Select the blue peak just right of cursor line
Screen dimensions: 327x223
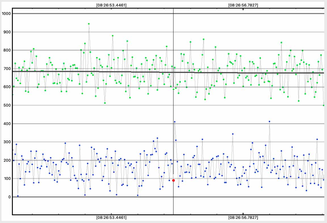175,122
